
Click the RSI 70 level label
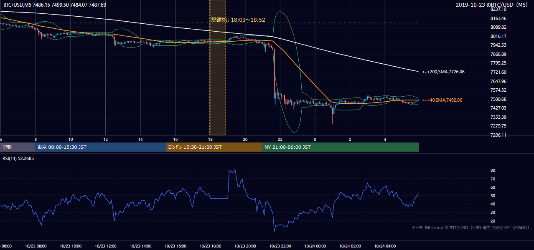[493, 179]
